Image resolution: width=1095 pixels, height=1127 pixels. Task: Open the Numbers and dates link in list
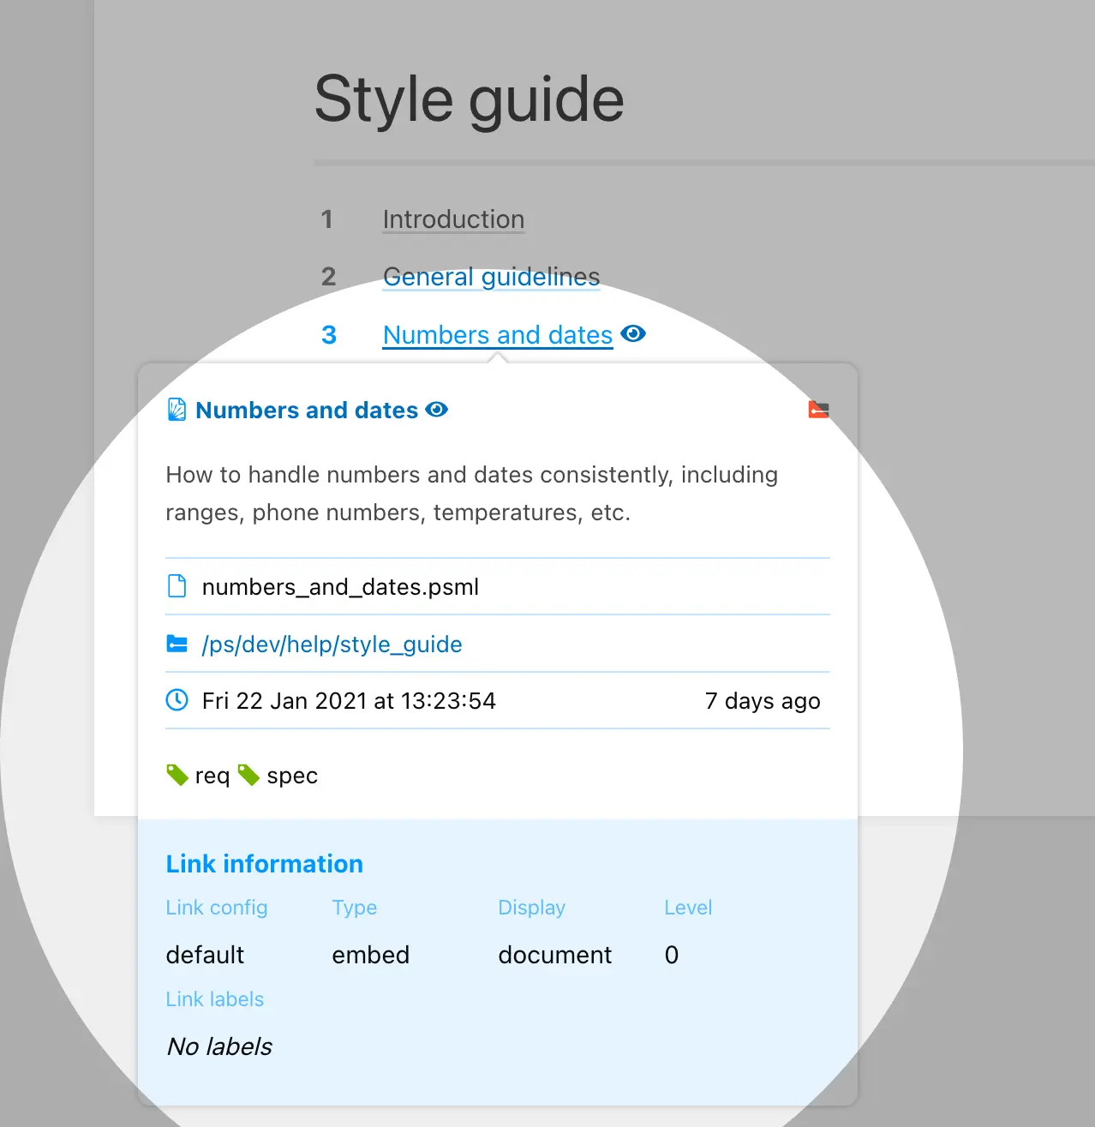click(498, 335)
